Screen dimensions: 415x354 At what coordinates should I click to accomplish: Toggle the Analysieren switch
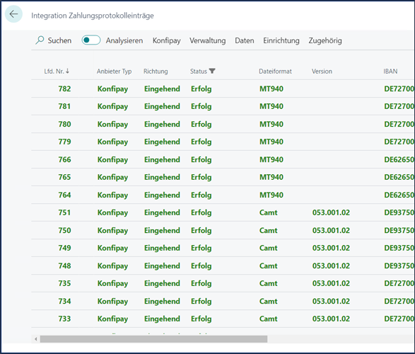(90, 40)
